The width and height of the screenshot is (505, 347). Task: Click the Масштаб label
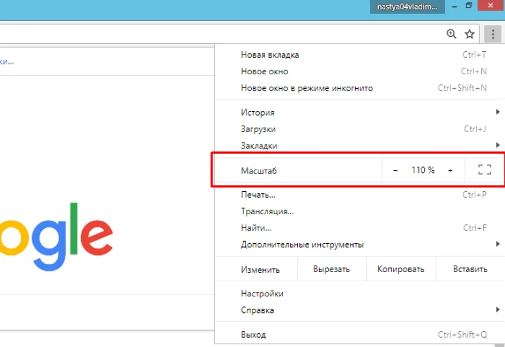[259, 171]
